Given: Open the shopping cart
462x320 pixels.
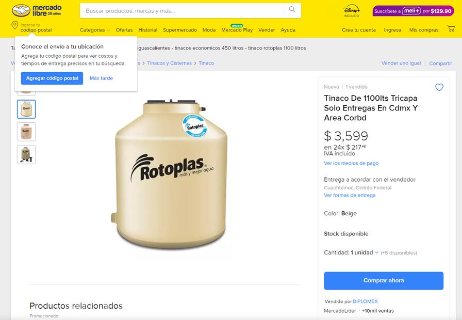Looking at the screenshot, I should tap(451, 29).
